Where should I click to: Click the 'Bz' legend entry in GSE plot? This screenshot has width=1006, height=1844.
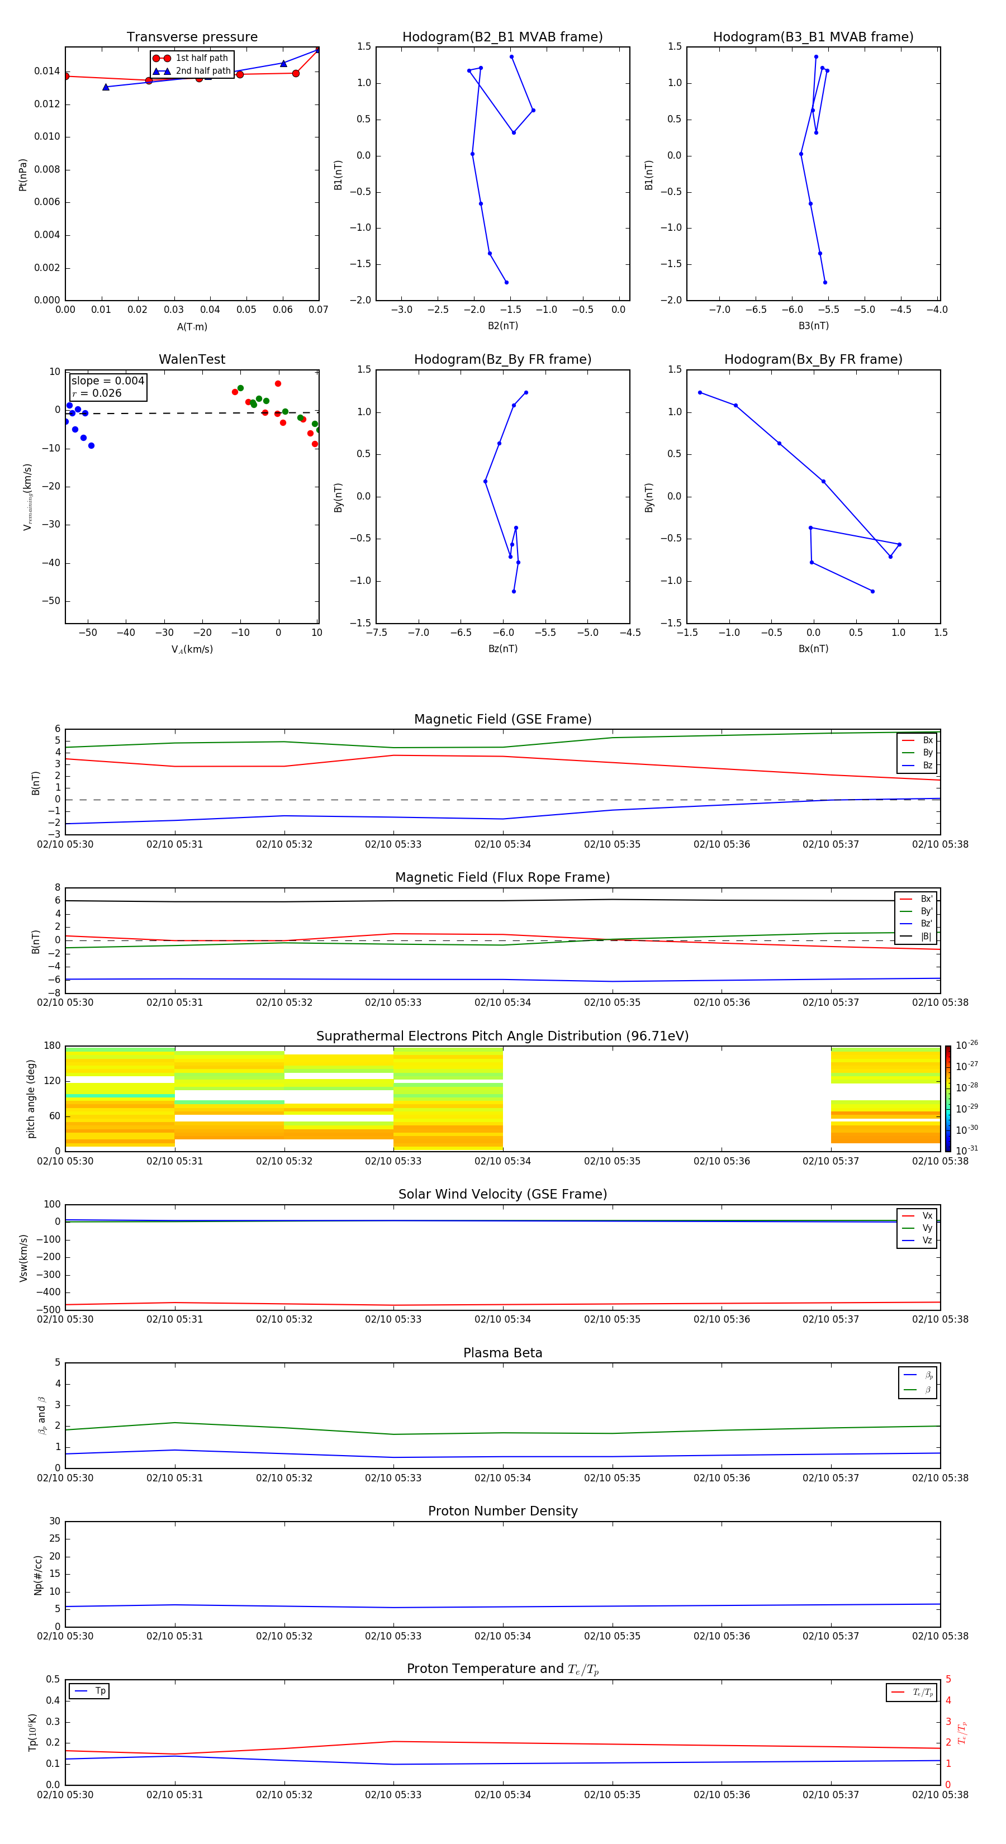click(917, 766)
